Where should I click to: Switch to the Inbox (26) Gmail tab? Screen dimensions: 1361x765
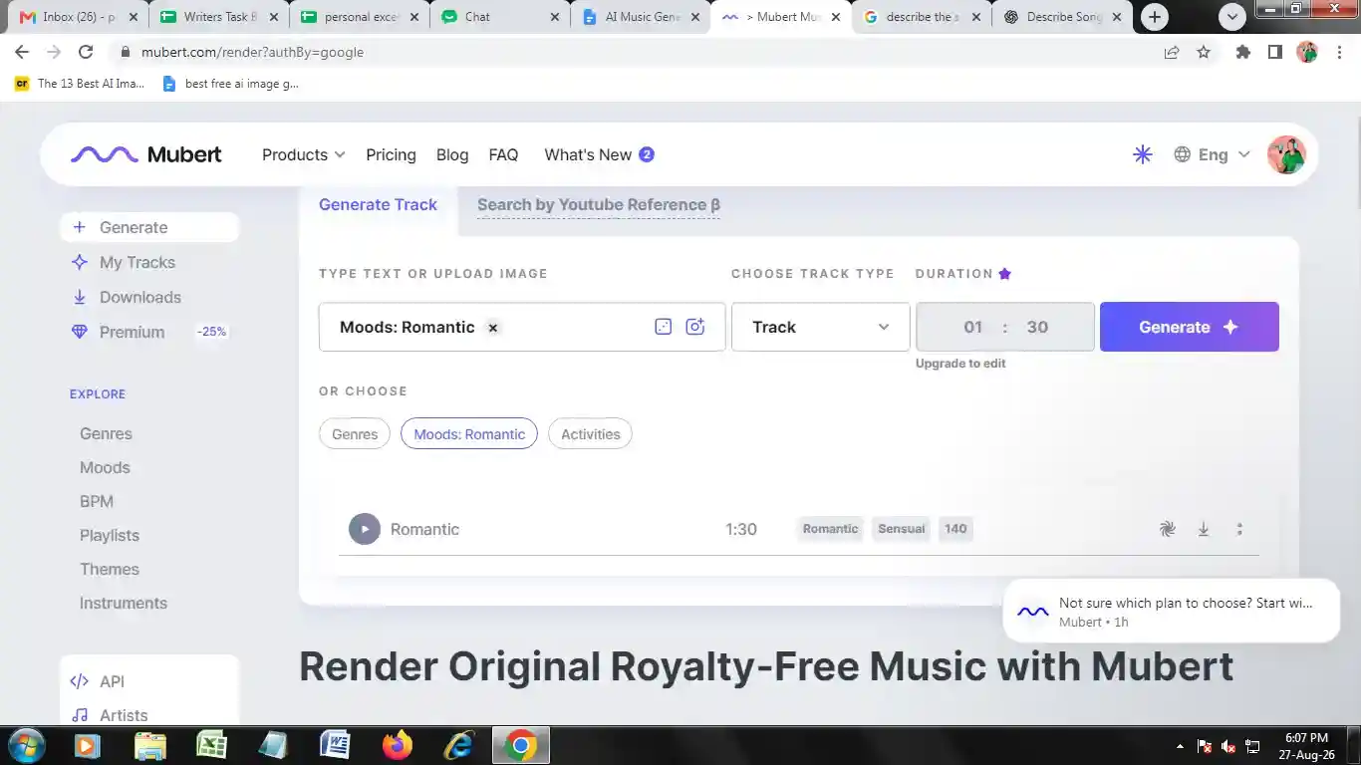pos(80,17)
